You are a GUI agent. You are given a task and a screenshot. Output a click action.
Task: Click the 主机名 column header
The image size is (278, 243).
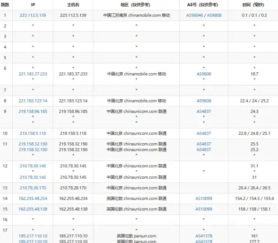click(73, 5)
